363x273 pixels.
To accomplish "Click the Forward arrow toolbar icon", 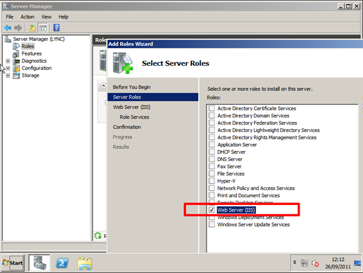I will [18, 28].
